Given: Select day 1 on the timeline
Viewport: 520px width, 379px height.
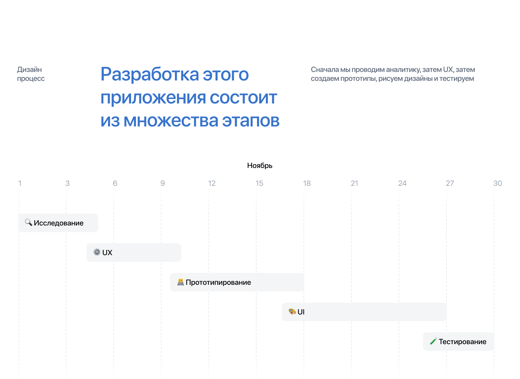Looking at the screenshot, I should tap(20, 183).
